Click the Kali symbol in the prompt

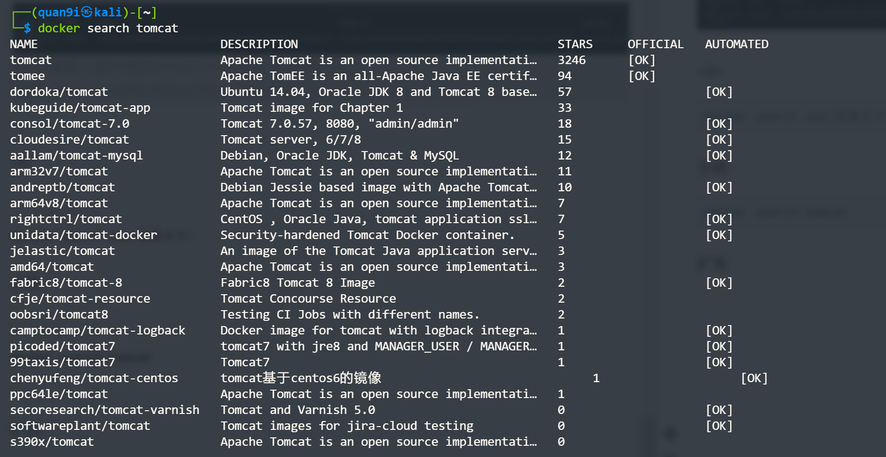coord(87,12)
